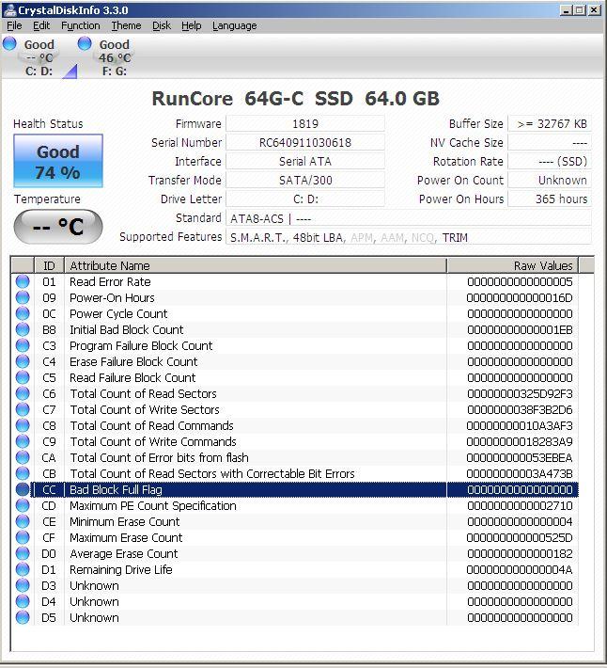Open the Help menu
The height and width of the screenshot is (668, 607).
tap(191, 25)
